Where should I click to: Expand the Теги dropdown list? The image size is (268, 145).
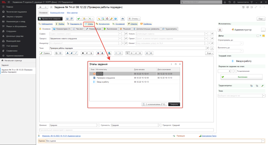coord(264,96)
